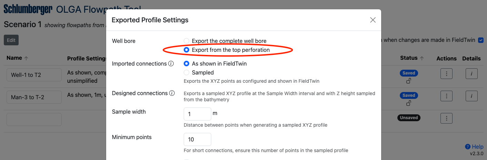Click the info icon beside Imported connections

tap(171, 64)
